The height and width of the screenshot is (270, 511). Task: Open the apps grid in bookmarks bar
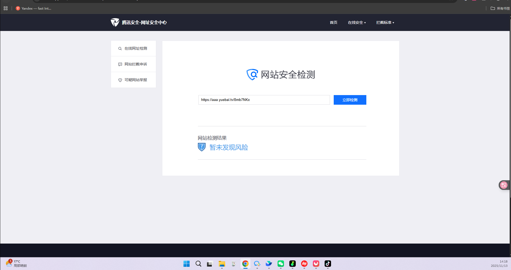coord(6,8)
